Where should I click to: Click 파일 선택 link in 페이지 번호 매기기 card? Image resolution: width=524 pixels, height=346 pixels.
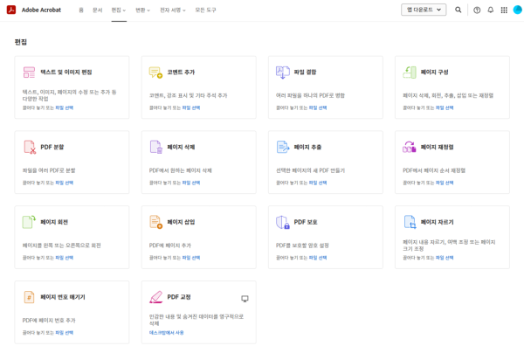click(64, 332)
